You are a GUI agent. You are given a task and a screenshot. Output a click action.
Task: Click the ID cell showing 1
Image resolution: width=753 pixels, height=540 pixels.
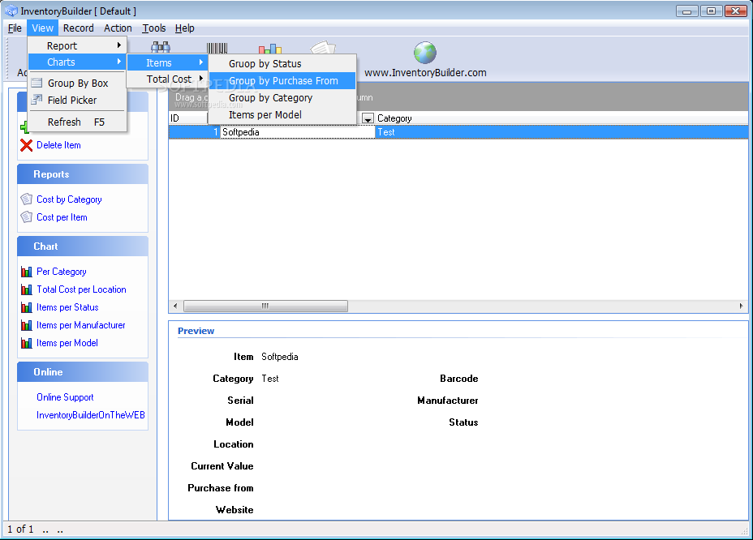click(195, 132)
